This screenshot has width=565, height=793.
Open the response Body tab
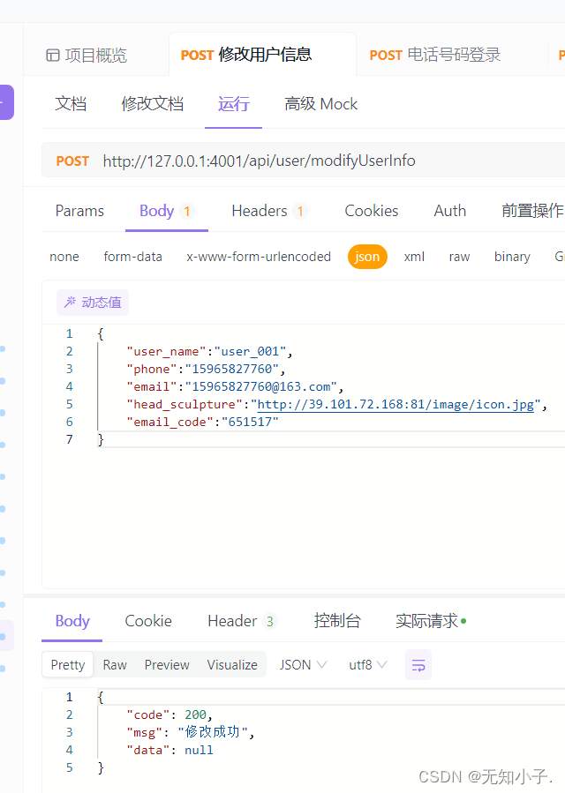click(72, 620)
